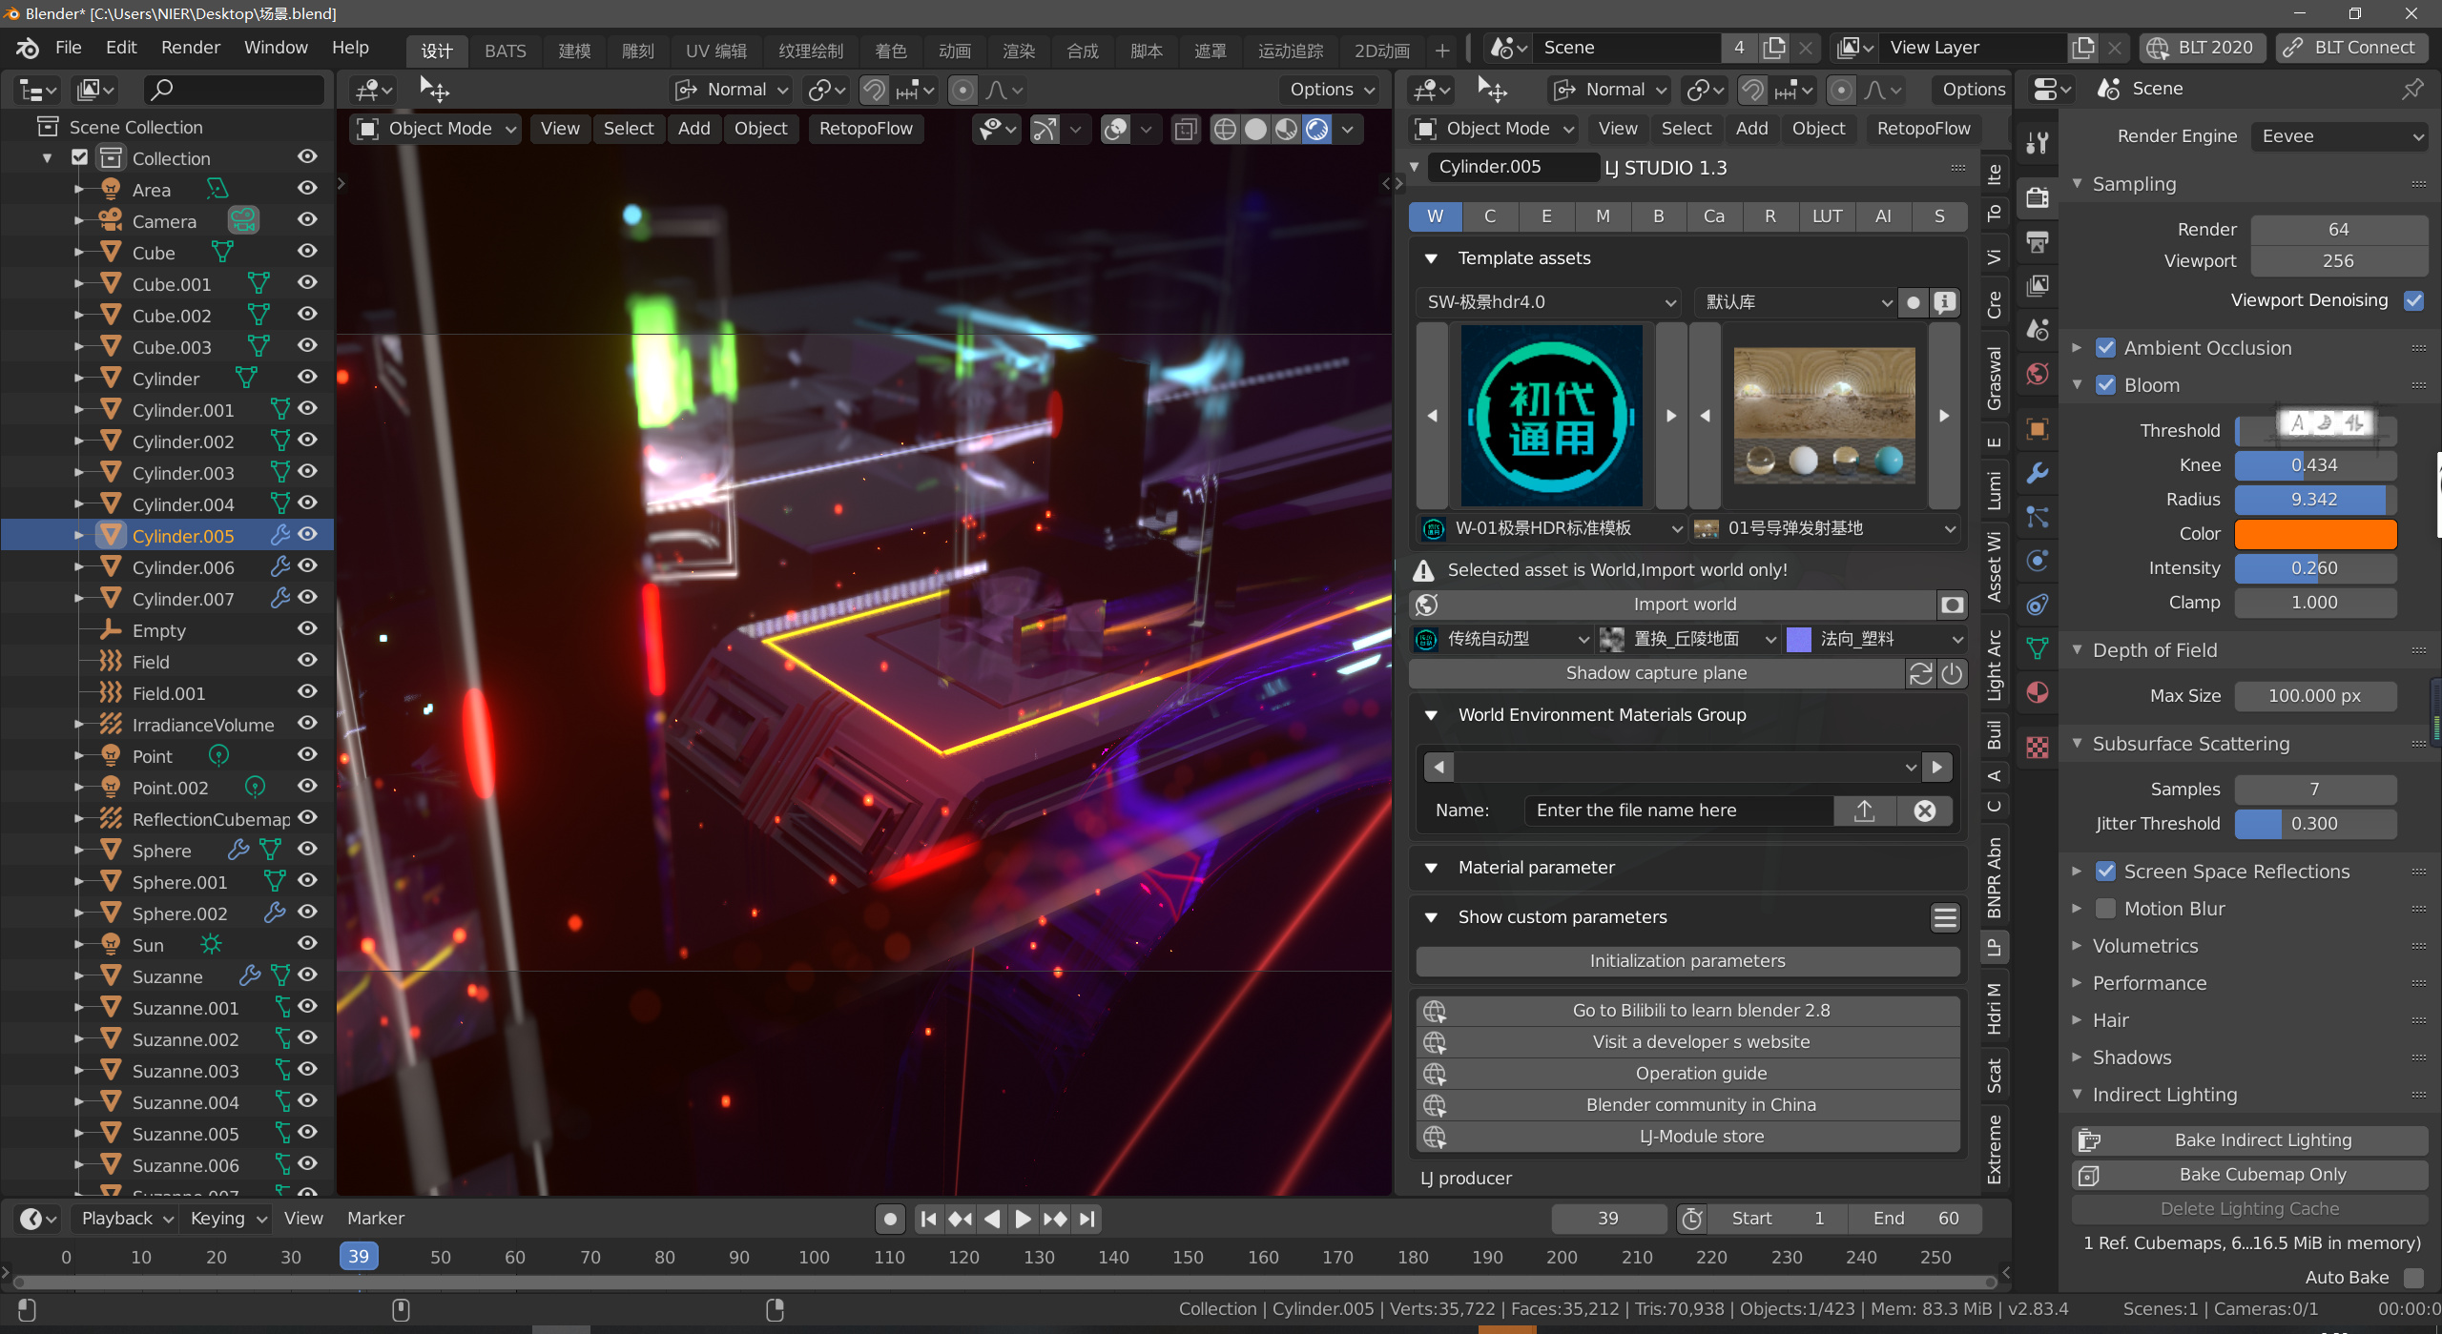Switch viewport to wireframe shading

pyautogui.click(x=1225, y=129)
